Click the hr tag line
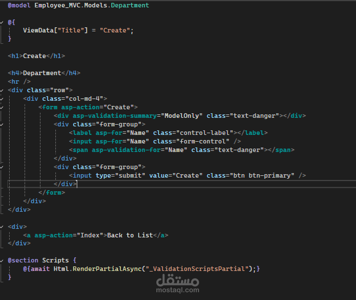The height and width of the screenshot is (300, 356). tap(19, 81)
